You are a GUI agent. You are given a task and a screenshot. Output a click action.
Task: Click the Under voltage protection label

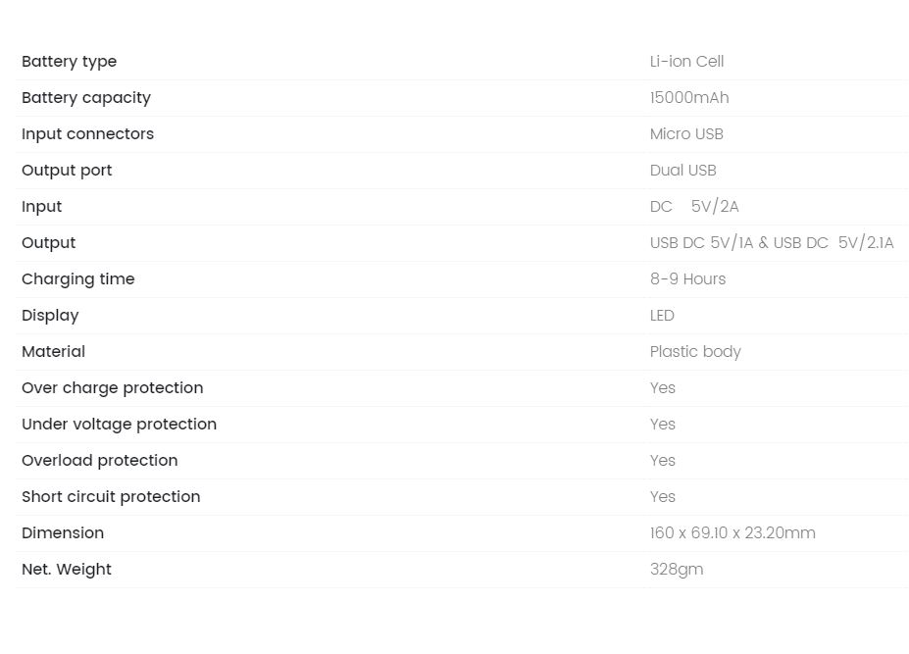pyautogui.click(x=119, y=425)
